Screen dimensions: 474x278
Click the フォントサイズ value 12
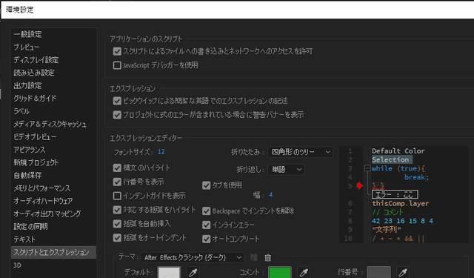coord(161,152)
